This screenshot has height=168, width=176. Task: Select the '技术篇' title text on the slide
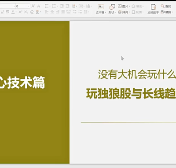[x=26, y=83]
